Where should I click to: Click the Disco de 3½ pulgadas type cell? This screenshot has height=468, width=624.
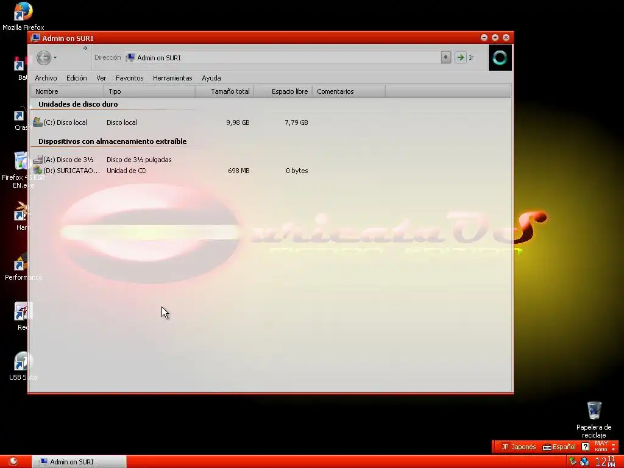[x=139, y=160]
